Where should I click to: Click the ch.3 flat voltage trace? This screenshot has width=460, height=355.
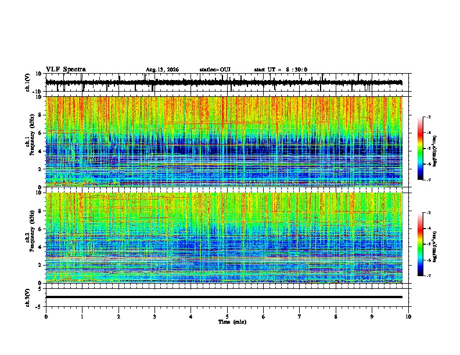point(224,297)
